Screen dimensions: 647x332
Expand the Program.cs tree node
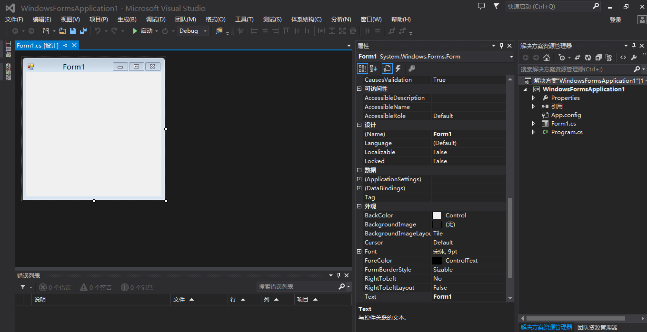pyautogui.click(x=533, y=132)
